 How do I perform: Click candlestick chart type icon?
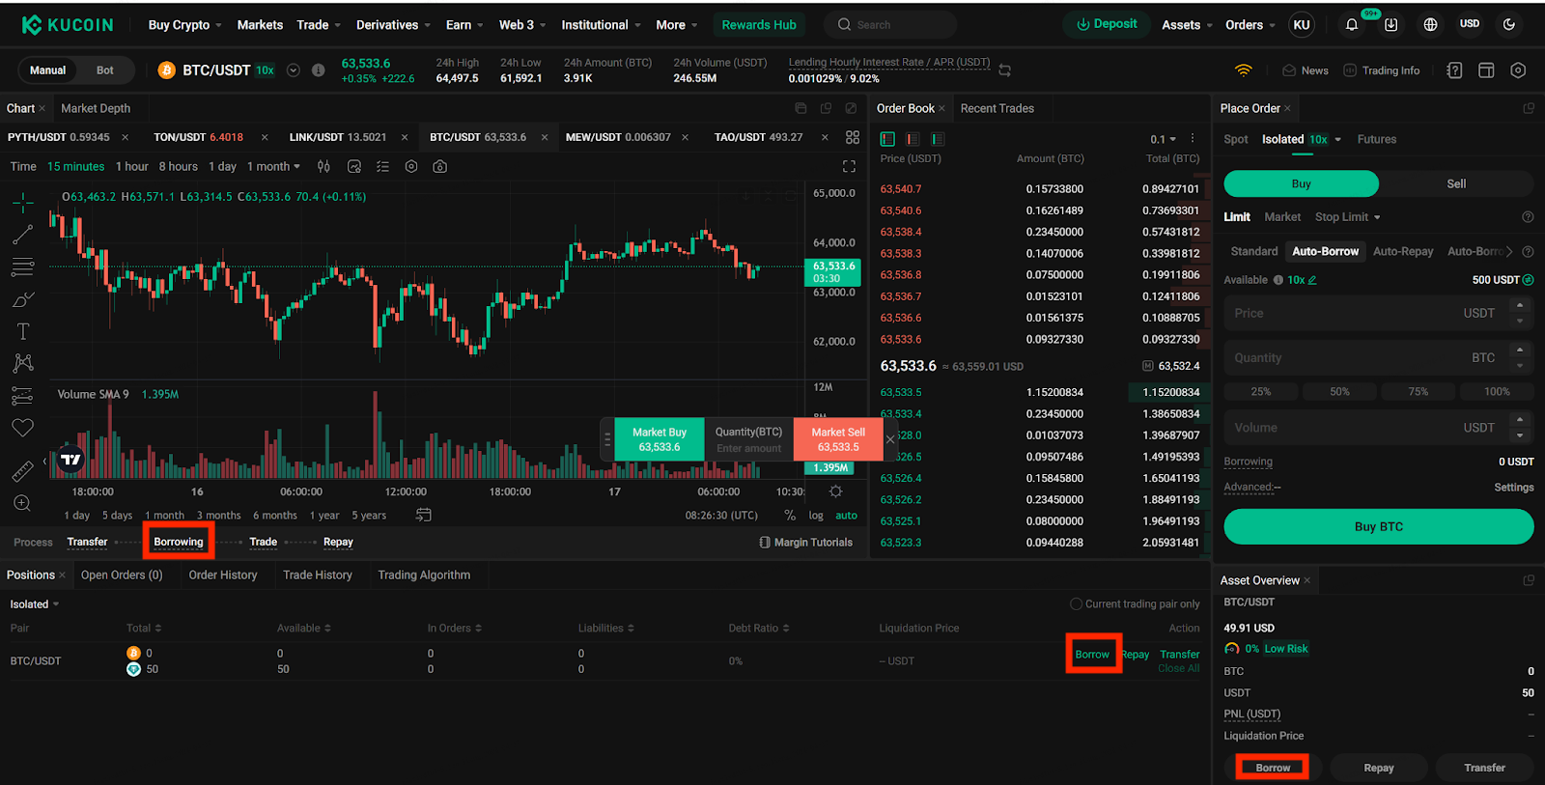pyautogui.click(x=324, y=167)
